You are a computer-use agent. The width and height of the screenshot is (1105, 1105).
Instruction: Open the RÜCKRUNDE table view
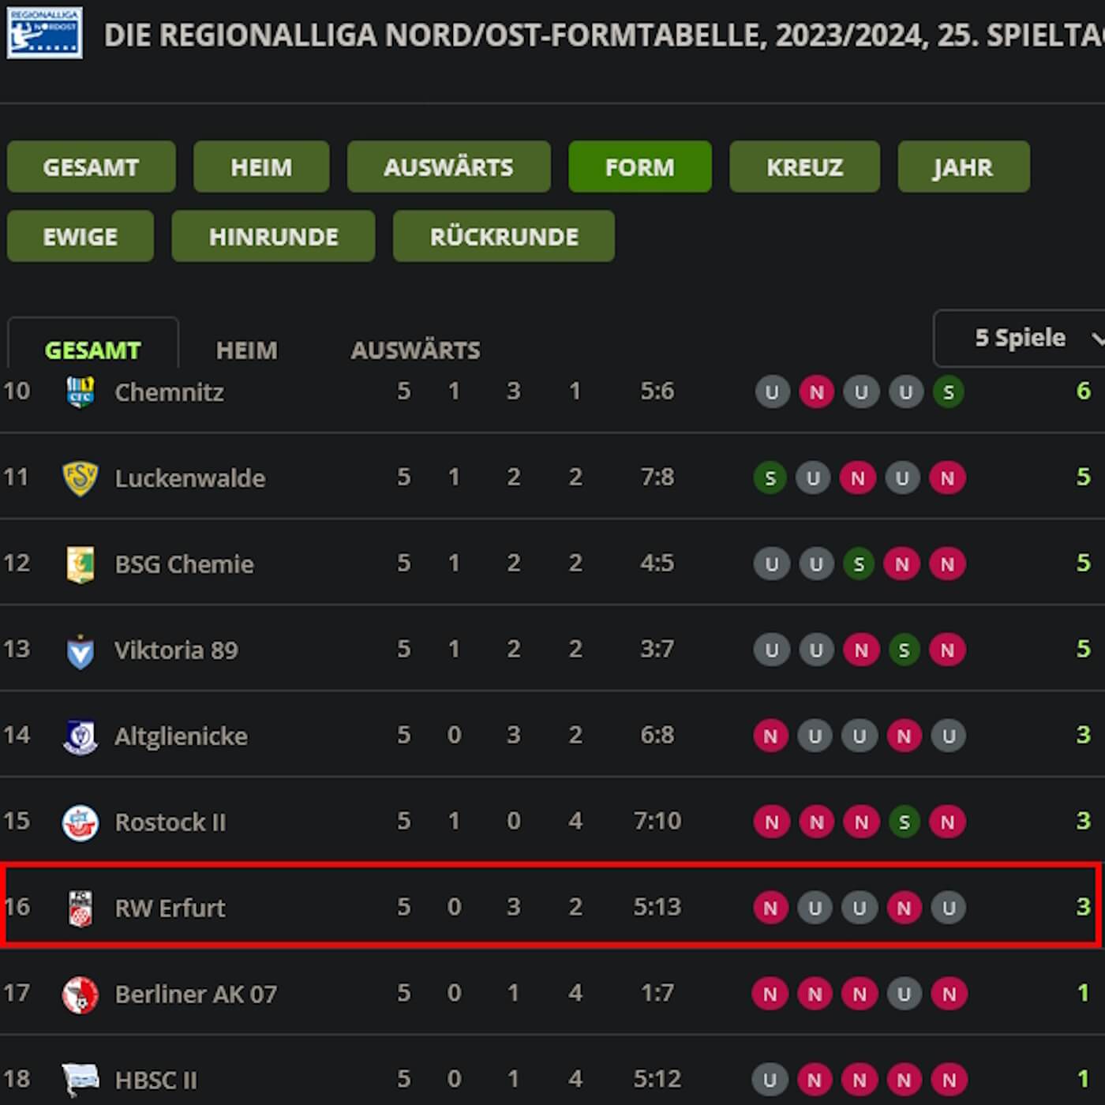(x=504, y=236)
